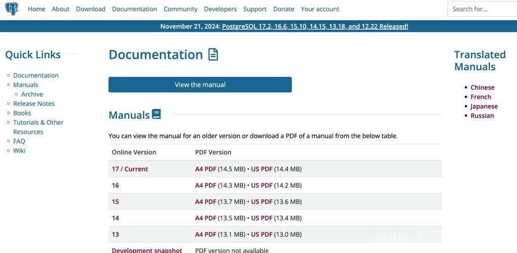
Task: Download the 13.4 MB US PDF
Action: (x=262, y=218)
